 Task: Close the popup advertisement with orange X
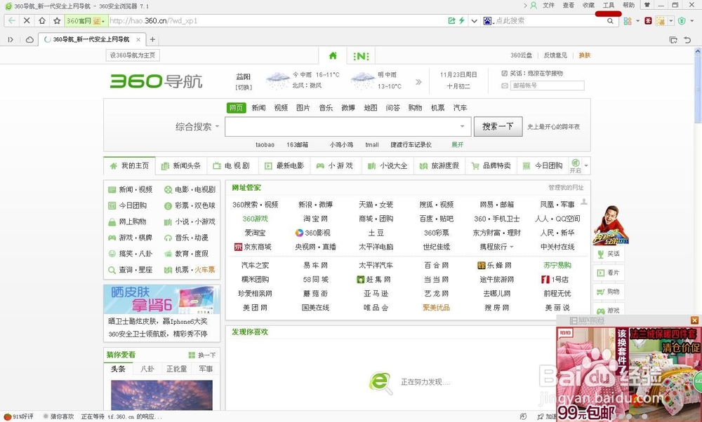tap(694, 320)
